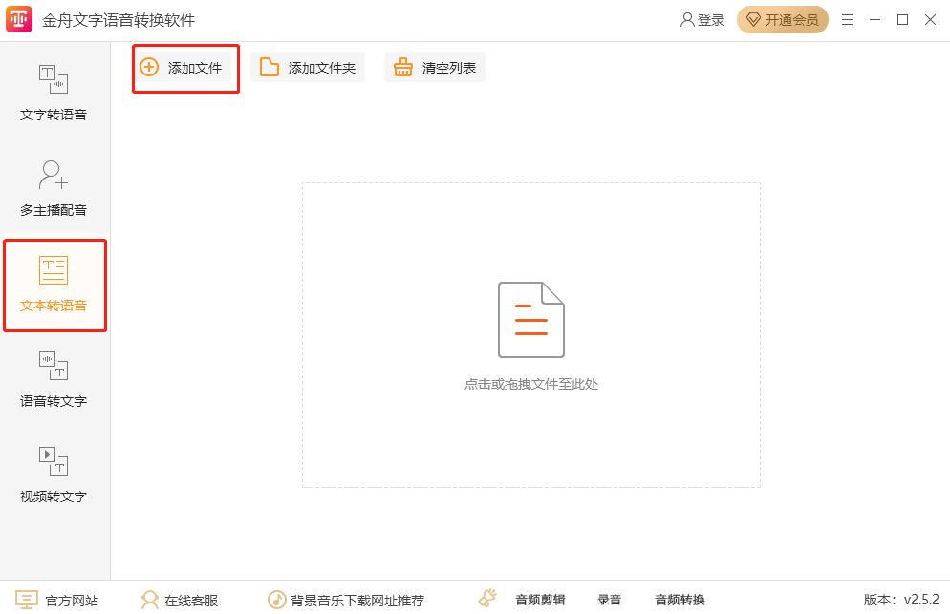Viewport: 950px width, 614px height.
Task: Open the 文字转语音 sidebar tab
Action: coord(54,94)
